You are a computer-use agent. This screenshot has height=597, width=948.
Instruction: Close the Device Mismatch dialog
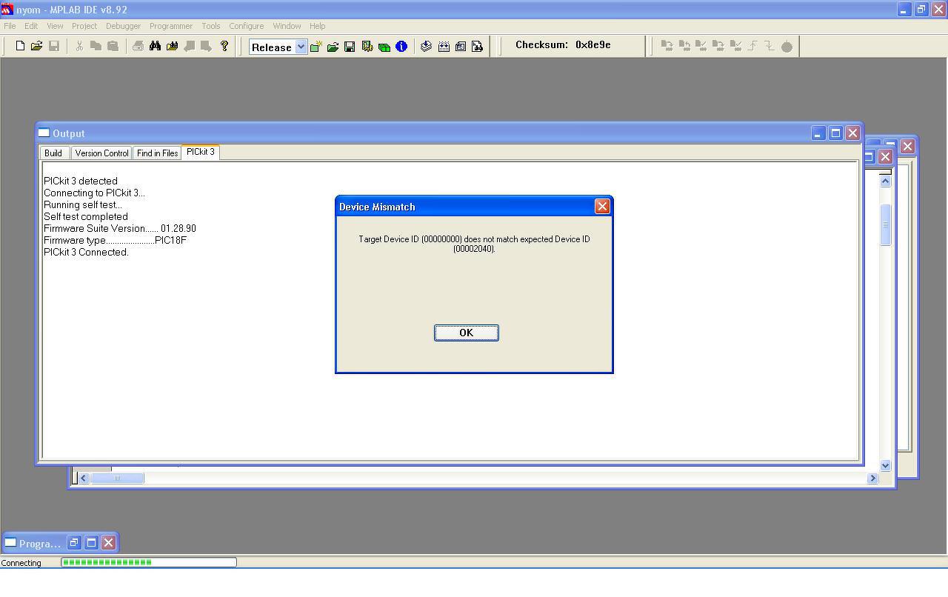tap(602, 207)
